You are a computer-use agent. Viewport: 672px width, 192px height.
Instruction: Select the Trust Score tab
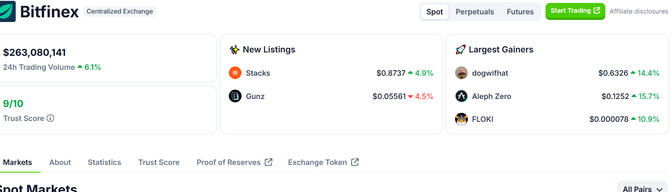(x=159, y=162)
